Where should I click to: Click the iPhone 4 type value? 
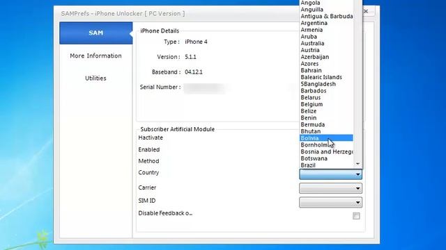(196, 42)
